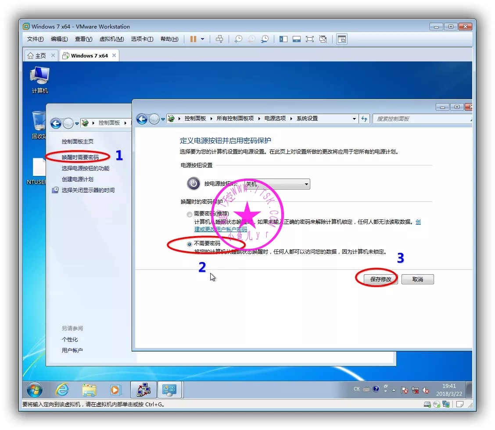The height and width of the screenshot is (430, 495).
Task: Click the take snapshot icon in toolbar
Action: (x=238, y=39)
